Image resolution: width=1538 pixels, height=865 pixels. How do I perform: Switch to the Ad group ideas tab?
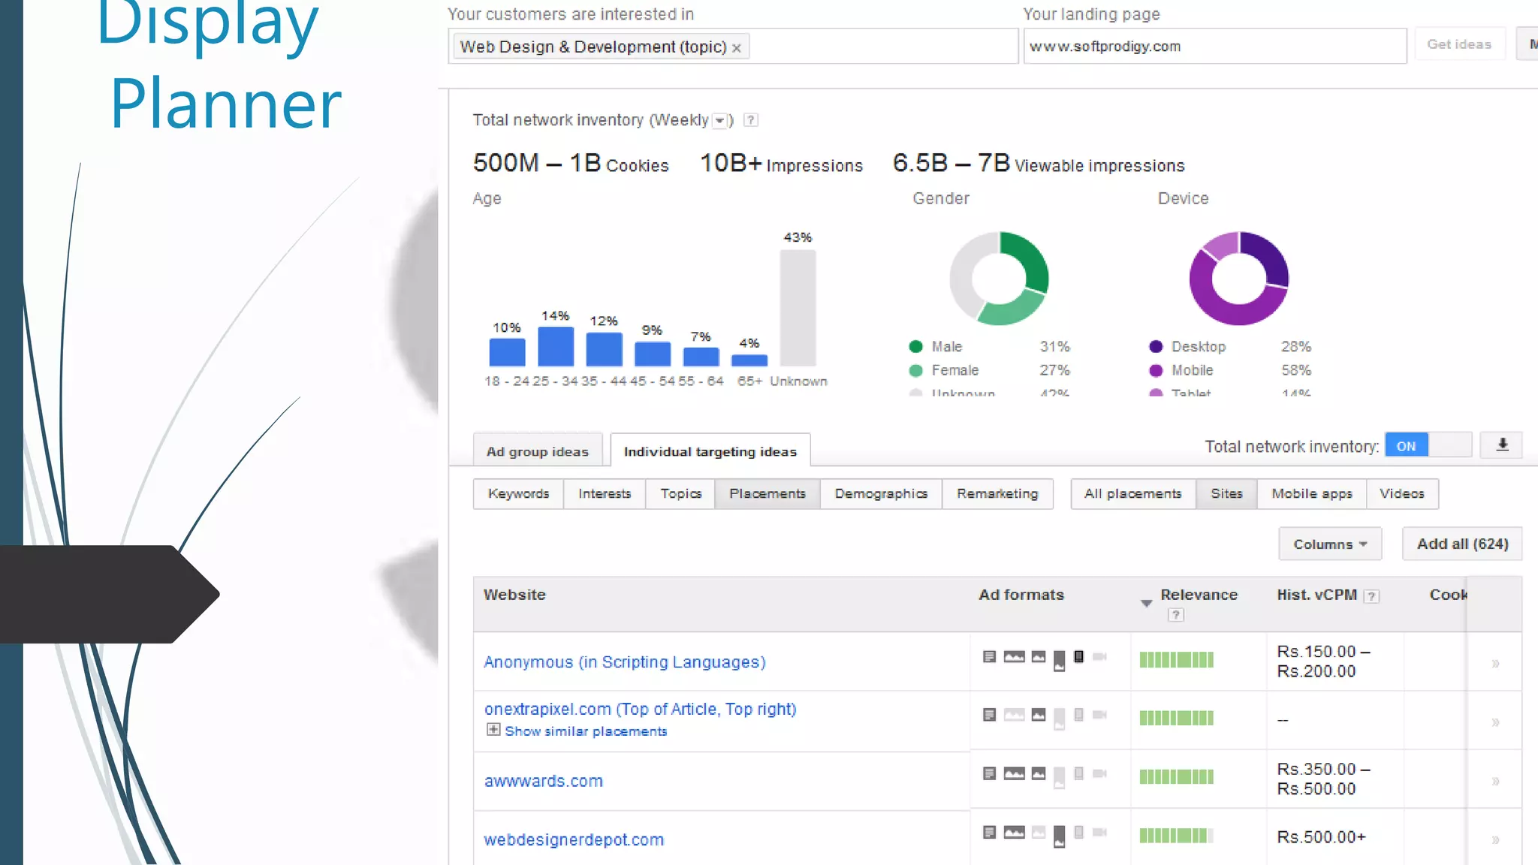(x=537, y=452)
